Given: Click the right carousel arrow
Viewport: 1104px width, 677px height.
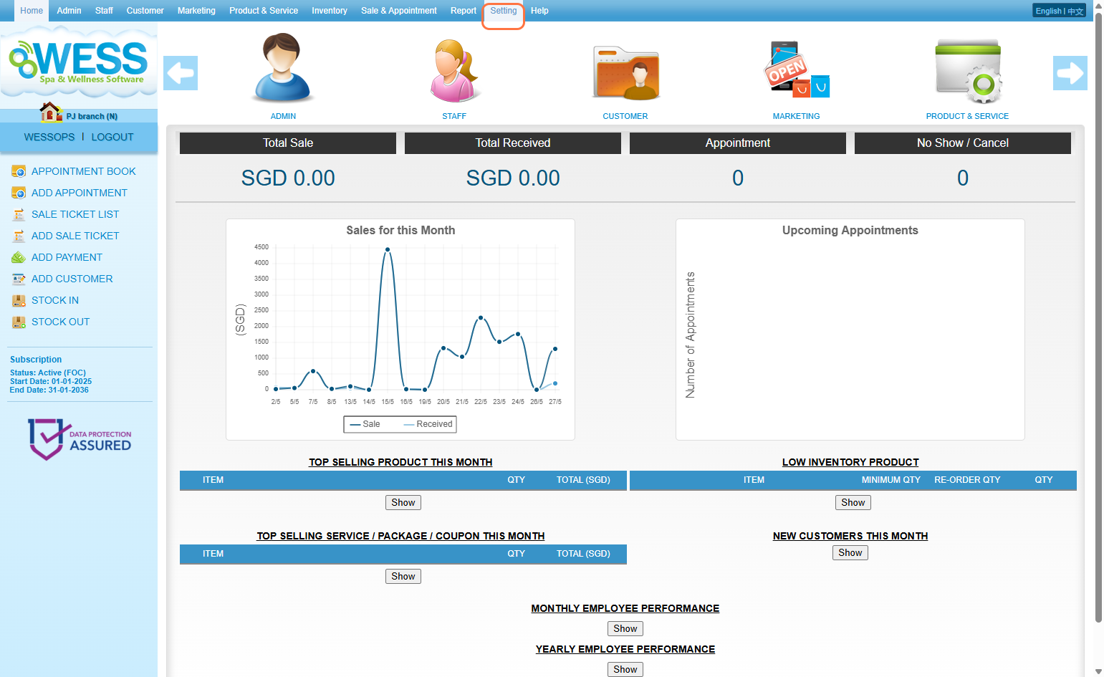Looking at the screenshot, I should tap(1070, 73).
